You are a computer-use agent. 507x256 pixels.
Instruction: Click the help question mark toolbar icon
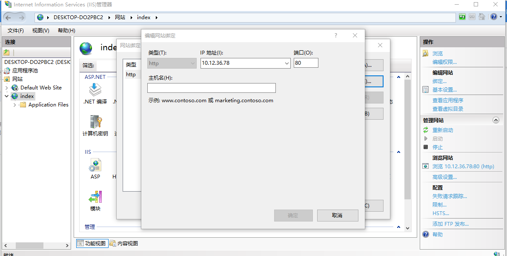pyautogui.click(x=494, y=17)
